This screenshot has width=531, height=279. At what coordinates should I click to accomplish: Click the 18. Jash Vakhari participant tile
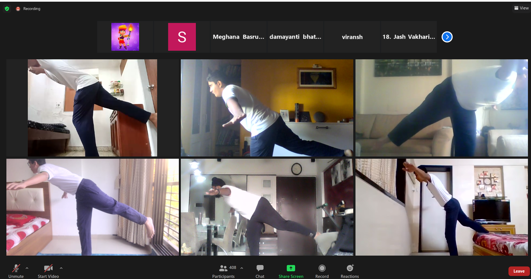[x=409, y=37]
